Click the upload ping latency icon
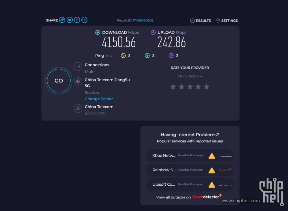 pyautogui.click(x=171, y=56)
